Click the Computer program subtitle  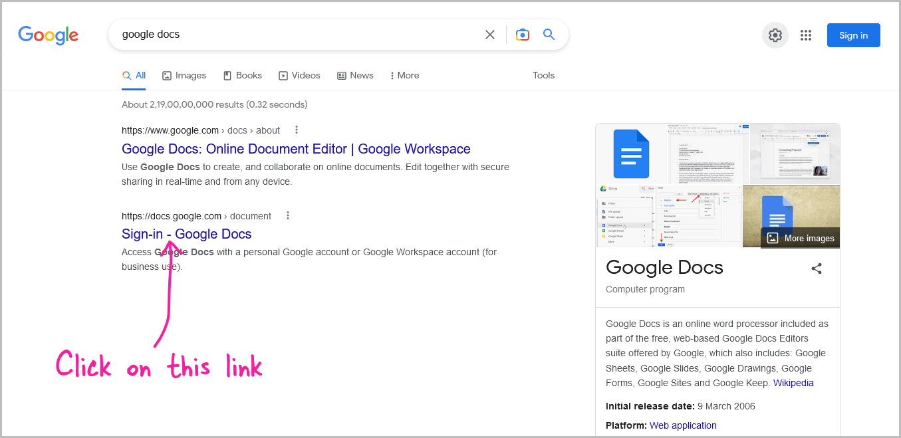(645, 290)
